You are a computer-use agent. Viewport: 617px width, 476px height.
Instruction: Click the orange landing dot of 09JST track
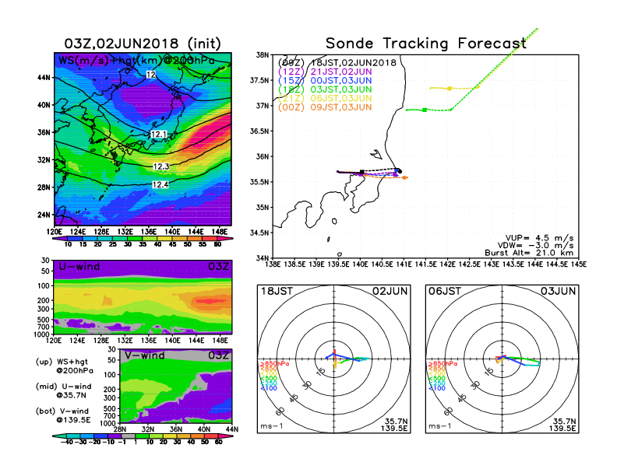click(x=404, y=178)
